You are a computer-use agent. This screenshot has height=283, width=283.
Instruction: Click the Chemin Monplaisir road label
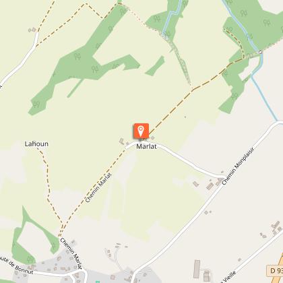click(x=239, y=166)
